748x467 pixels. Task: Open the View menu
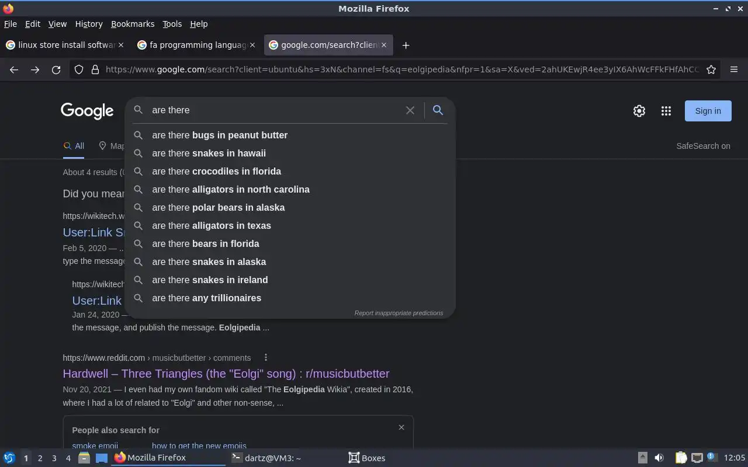[x=57, y=24]
